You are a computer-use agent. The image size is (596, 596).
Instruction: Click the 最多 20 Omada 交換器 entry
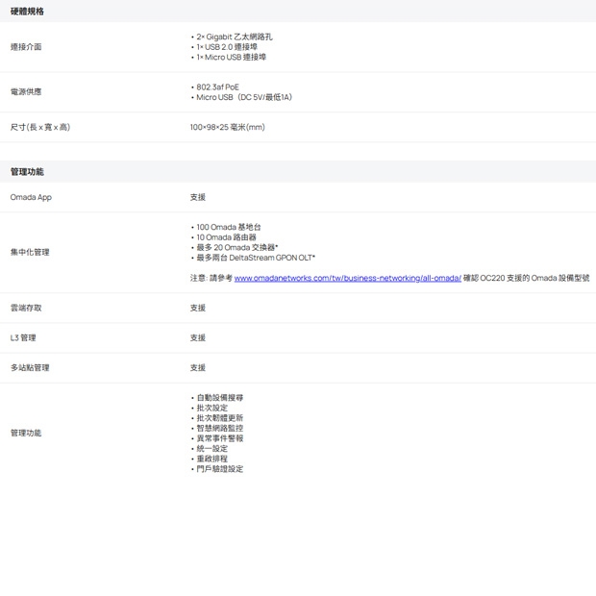[236, 247]
